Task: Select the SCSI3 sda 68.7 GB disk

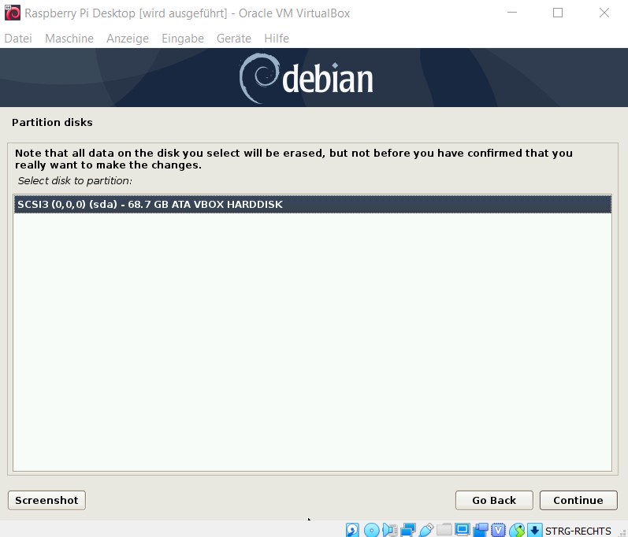Action: [x=312, y=205]
